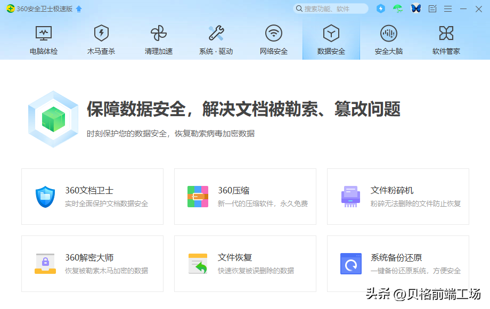Screen dimensions: 490x309
Task: Click the green cube data security logo
Action: pyautogui.click(x=53, y=119)
